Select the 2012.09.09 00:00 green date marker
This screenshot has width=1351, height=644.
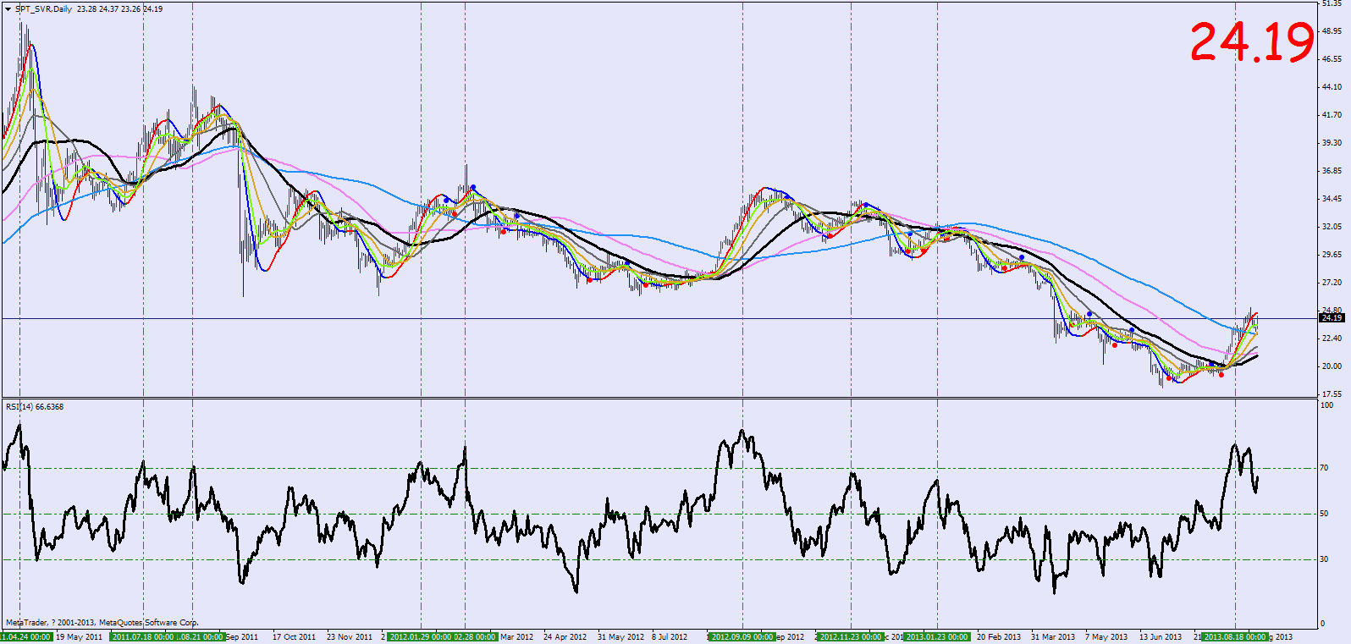click(x=742, y=637)
